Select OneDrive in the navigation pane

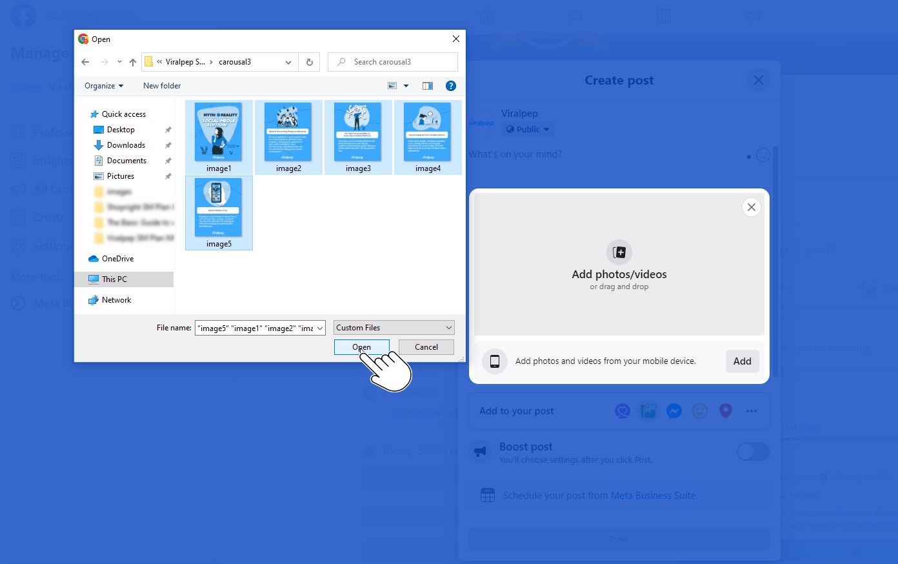117,259
